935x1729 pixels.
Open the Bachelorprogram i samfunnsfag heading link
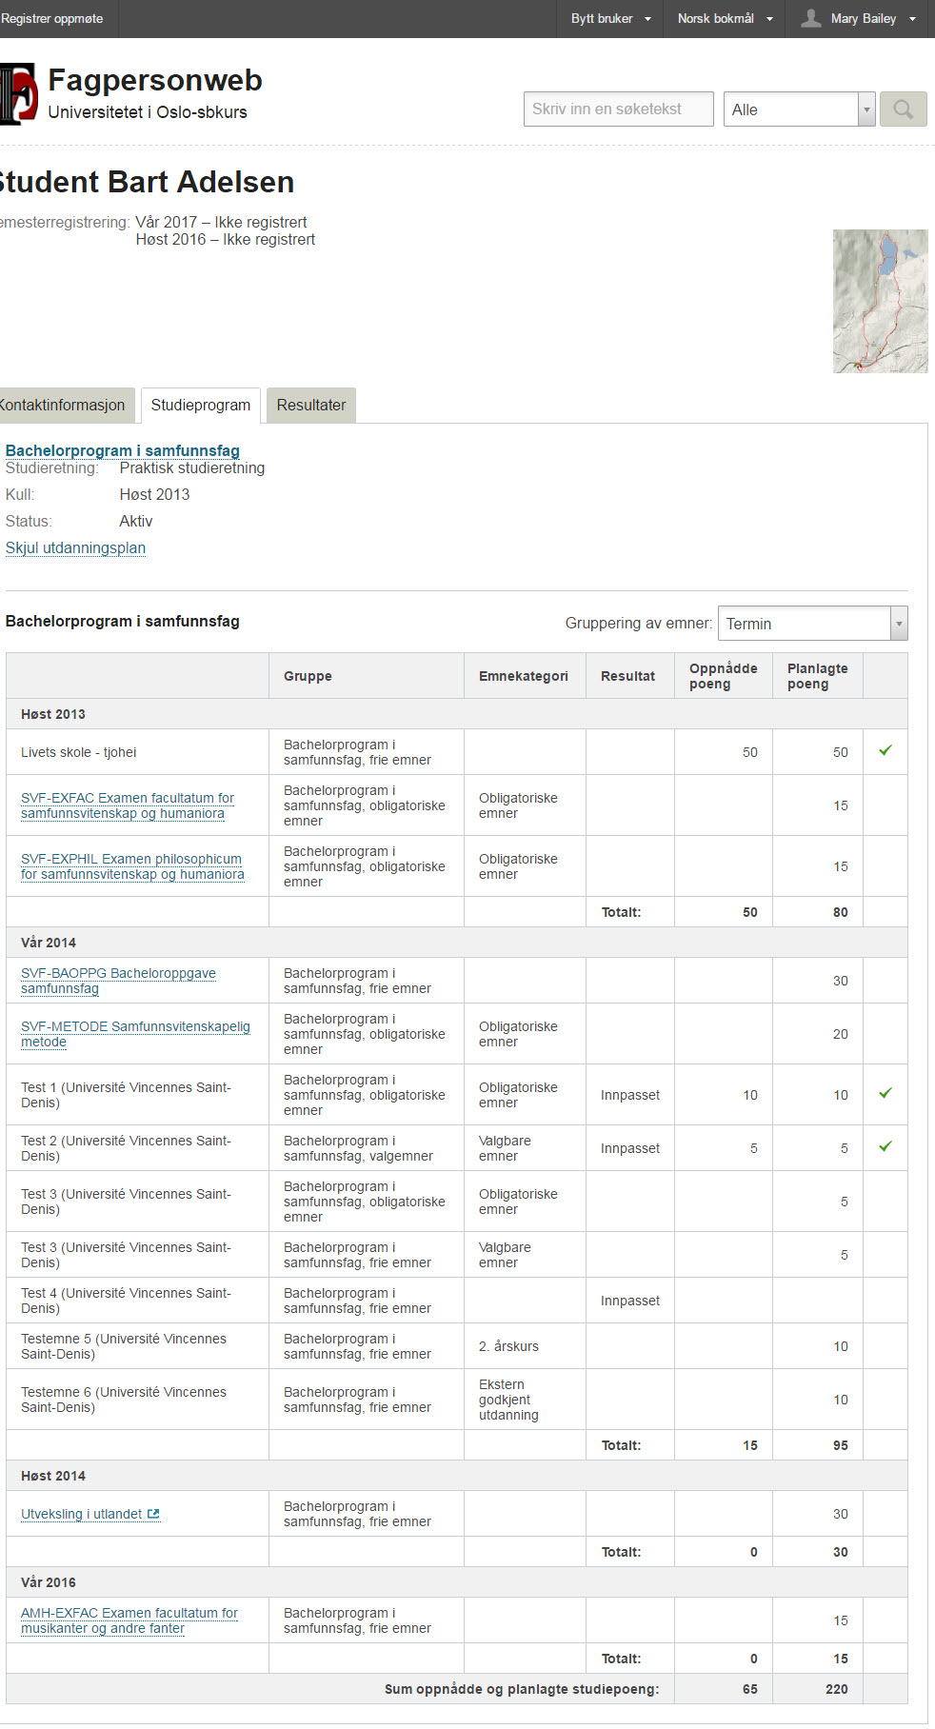pos(123,450)
